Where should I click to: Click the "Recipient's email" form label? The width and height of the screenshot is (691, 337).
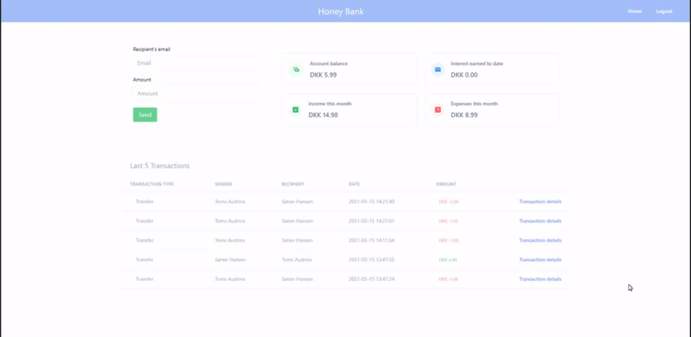[151, 49]
